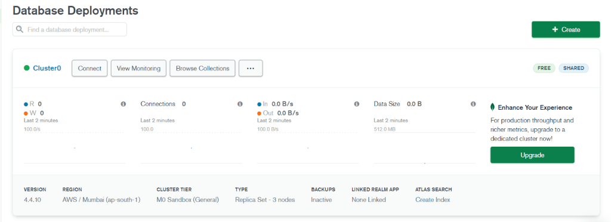
Task: Open the Cluster0 link
Action: pos(47,68)
